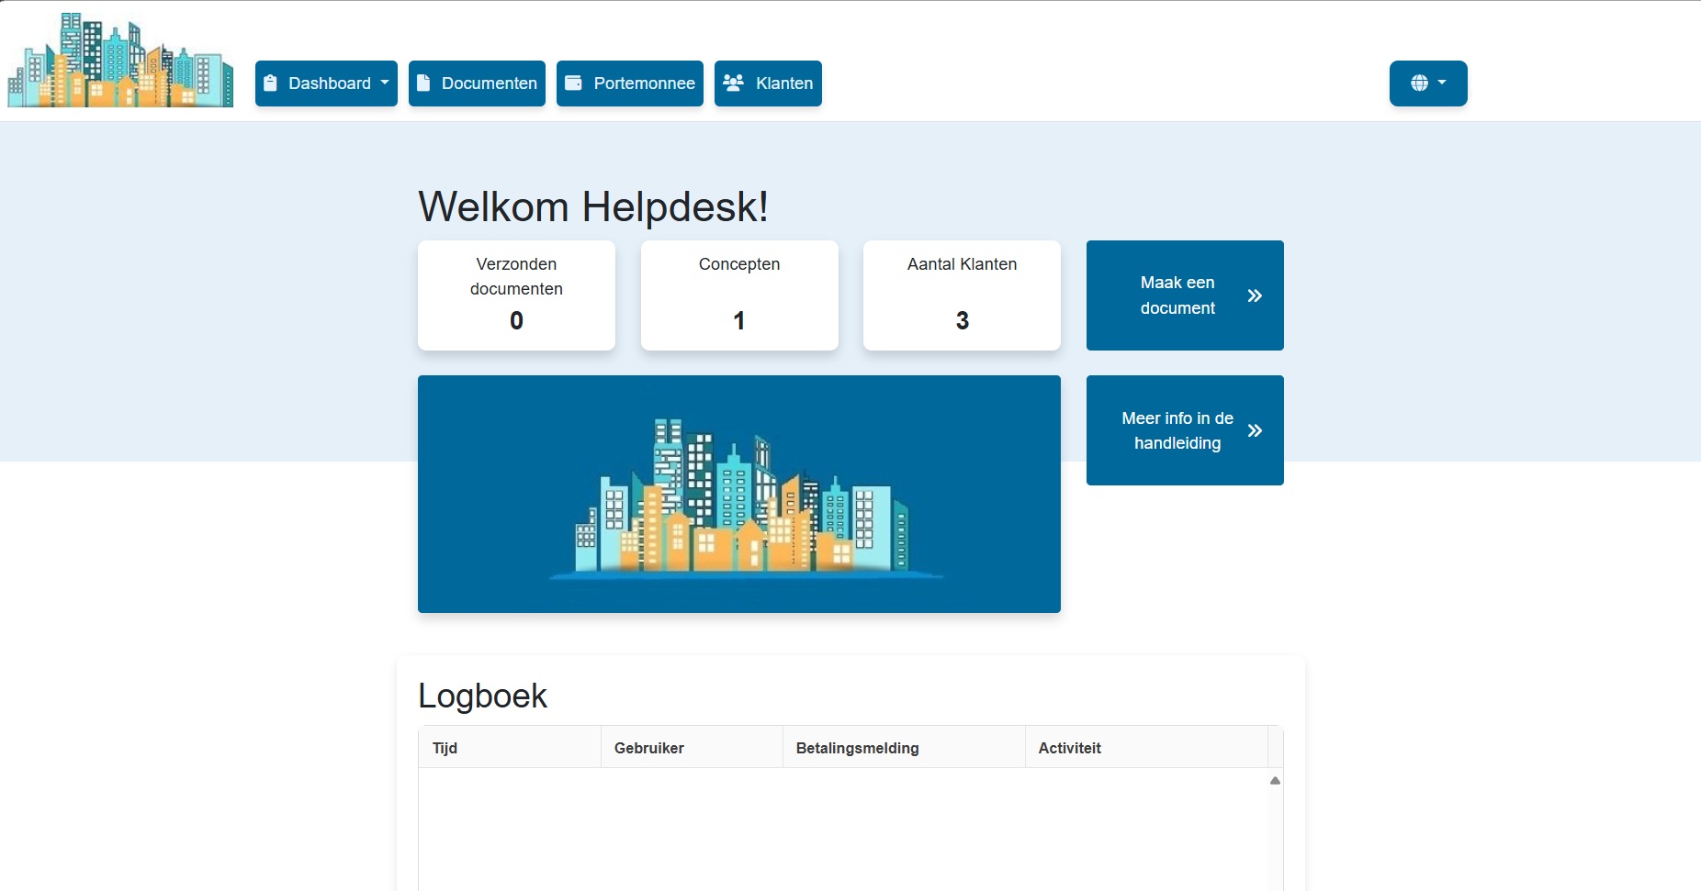The height and width of the screenshot is (891, 1701).
Task: Sort logboek by Gebruiker column
Action: 692,748
